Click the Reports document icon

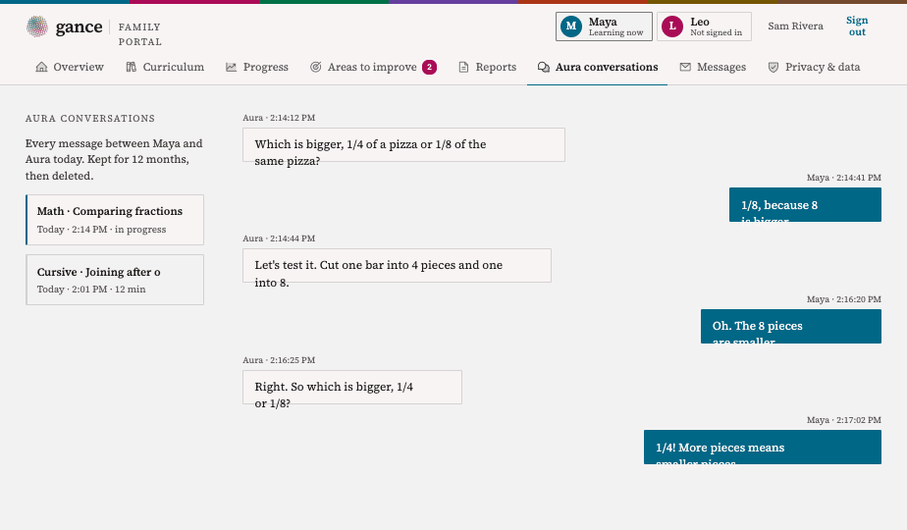tap(463, 67)
